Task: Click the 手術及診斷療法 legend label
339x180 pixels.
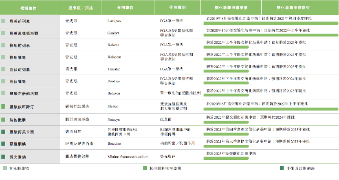Action: pyautogui.click(x=301, y=169)
